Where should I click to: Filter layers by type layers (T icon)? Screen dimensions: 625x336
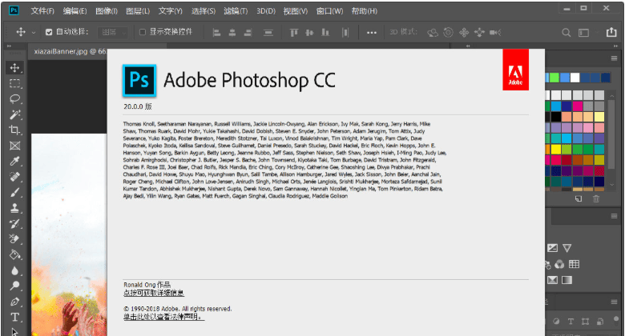pyautogui.click(x=571, y=322)
